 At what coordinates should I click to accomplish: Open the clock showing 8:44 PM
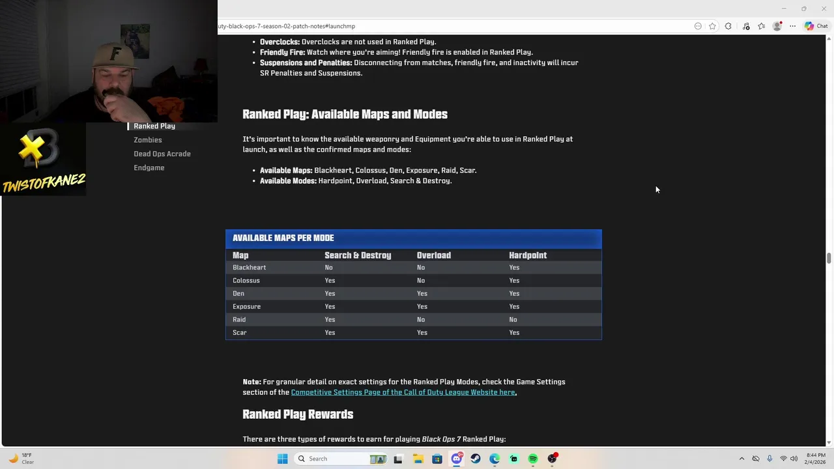pos(816,459)
